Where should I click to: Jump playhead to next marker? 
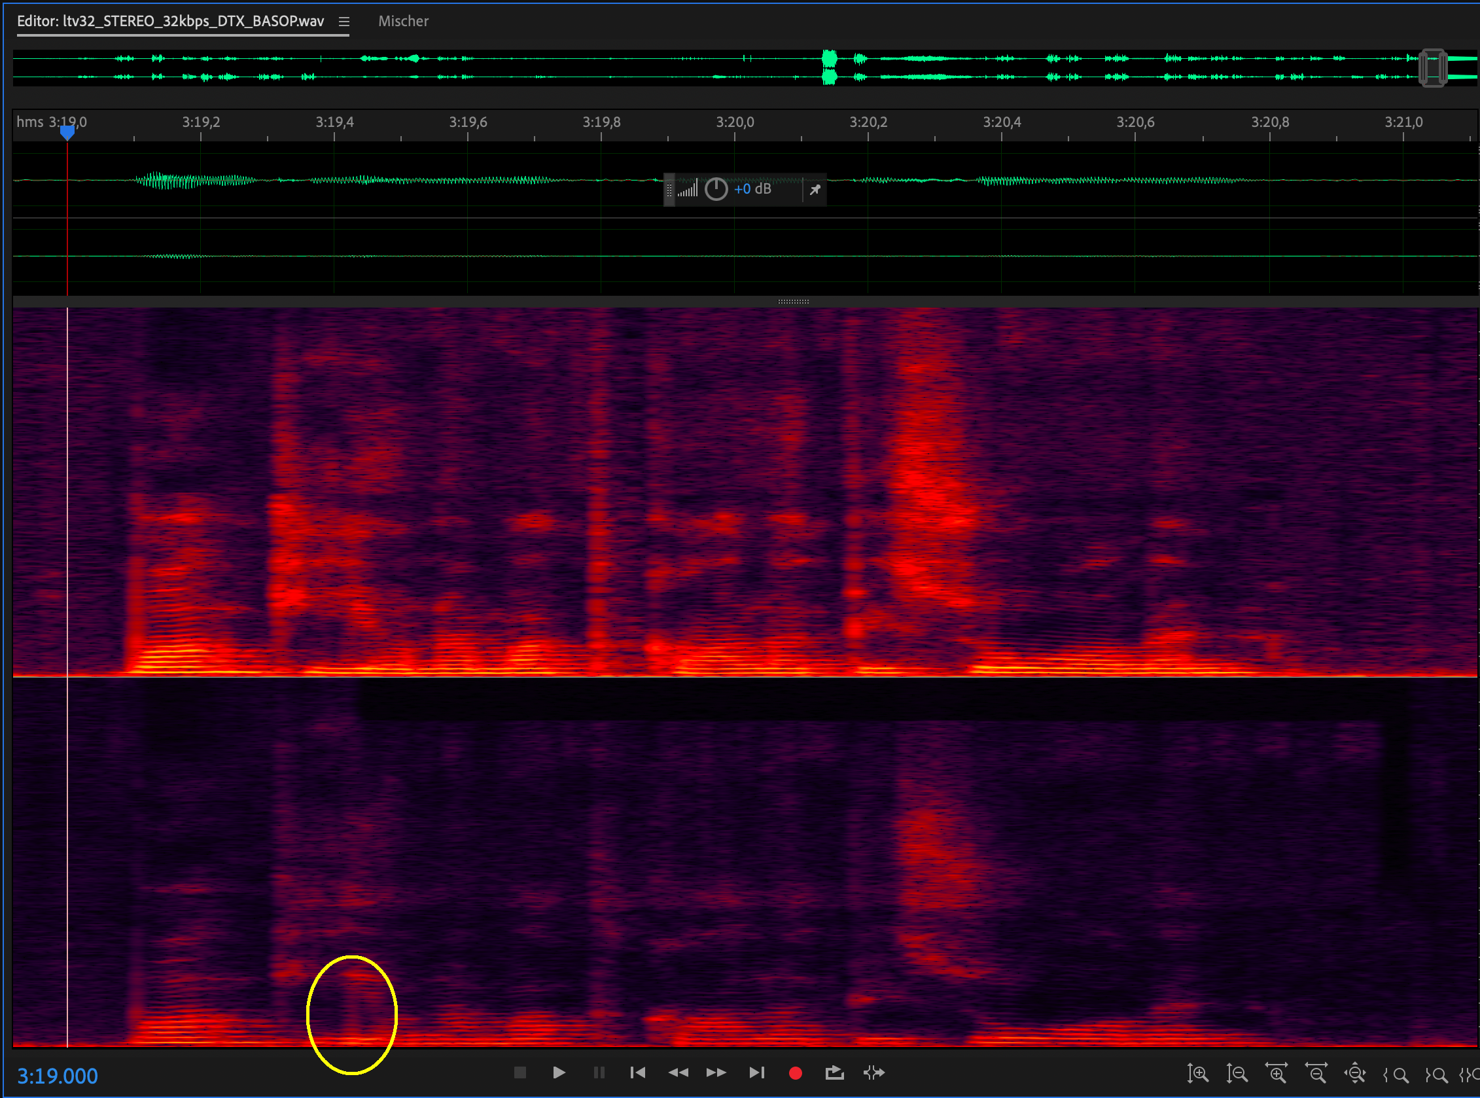coord(756,1072)
